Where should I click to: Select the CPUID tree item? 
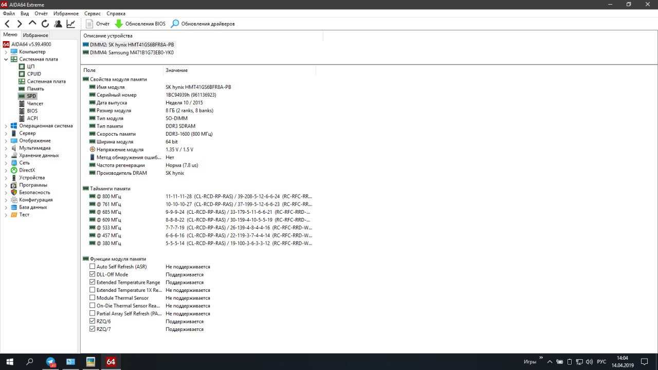coord(34,74)
